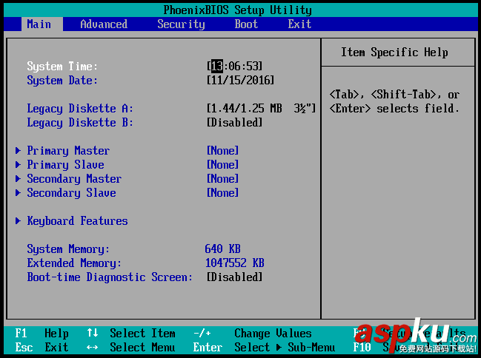Click the Extended Memory label
The width and height of the screenshot is (481, 358).
coord(74,263)
